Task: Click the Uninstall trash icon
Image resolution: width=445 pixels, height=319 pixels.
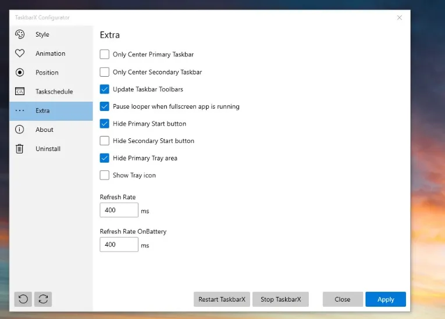Action: [20, 149]
